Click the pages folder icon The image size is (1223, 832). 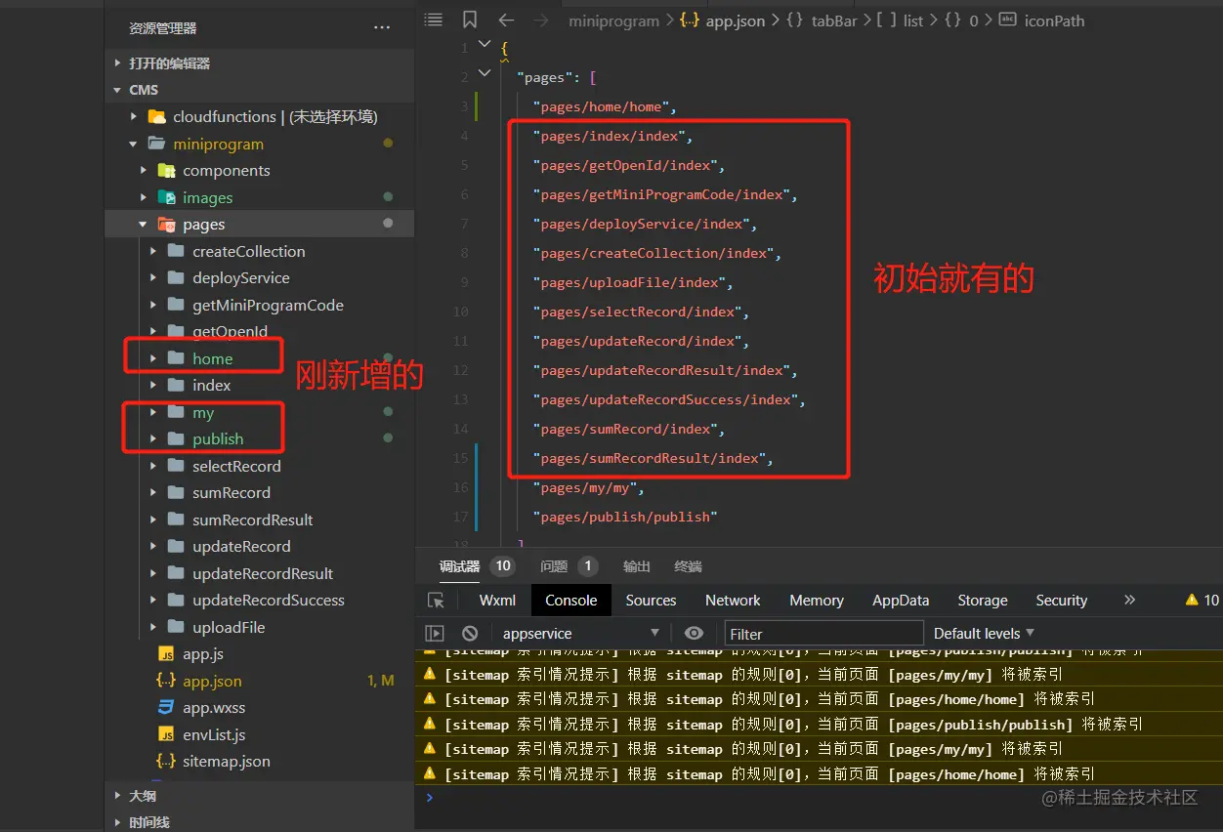pos(166,224)
